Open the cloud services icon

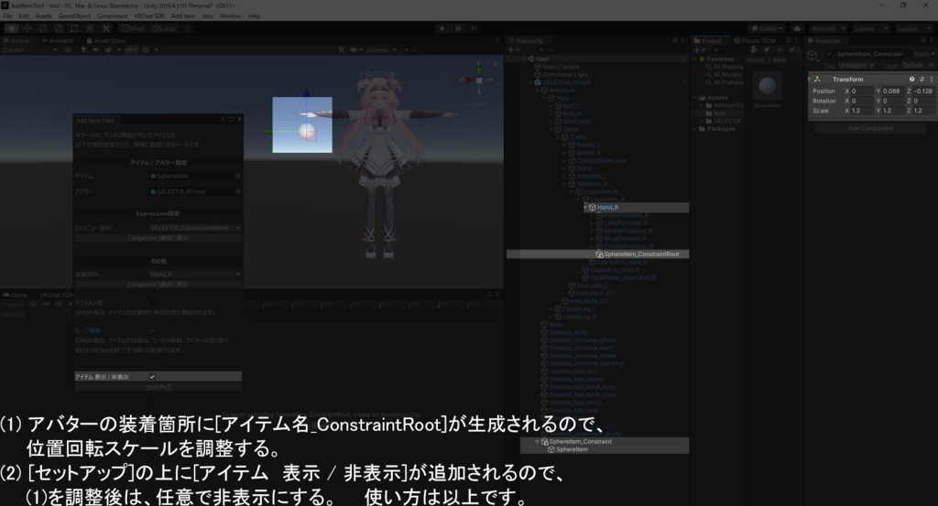797,28
